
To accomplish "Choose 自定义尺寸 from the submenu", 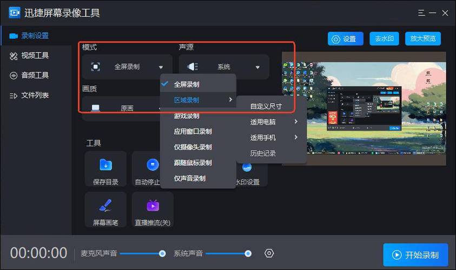I will pos(266,106).
